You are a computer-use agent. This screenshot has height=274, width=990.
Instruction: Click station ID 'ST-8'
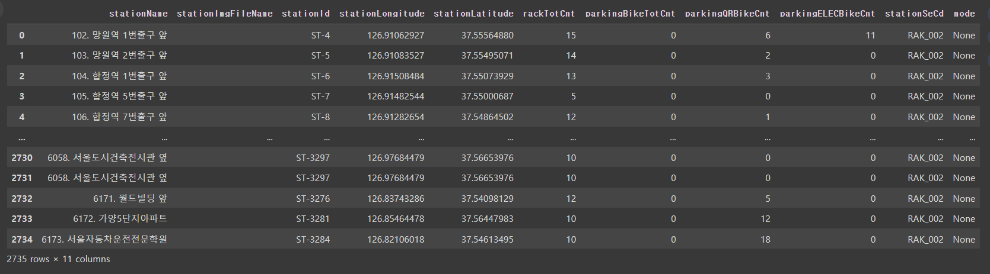(x=320, y=117)
